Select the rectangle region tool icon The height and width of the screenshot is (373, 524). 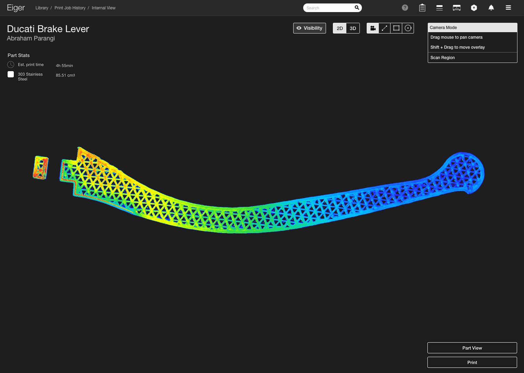click(x=396, y=28)
